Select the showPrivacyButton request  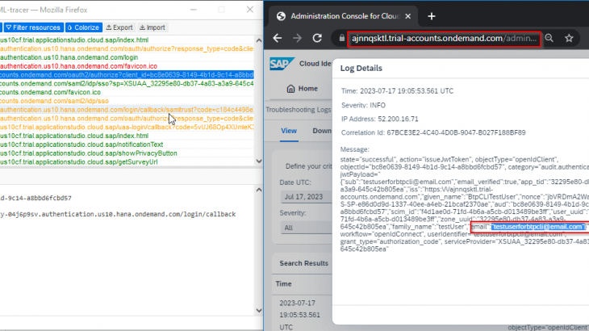[127, 153]
